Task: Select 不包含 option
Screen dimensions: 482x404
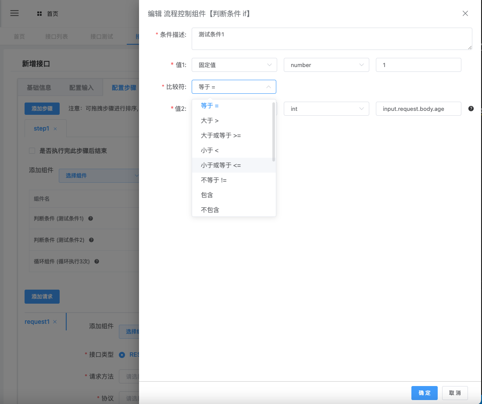Action: (232, 210)
